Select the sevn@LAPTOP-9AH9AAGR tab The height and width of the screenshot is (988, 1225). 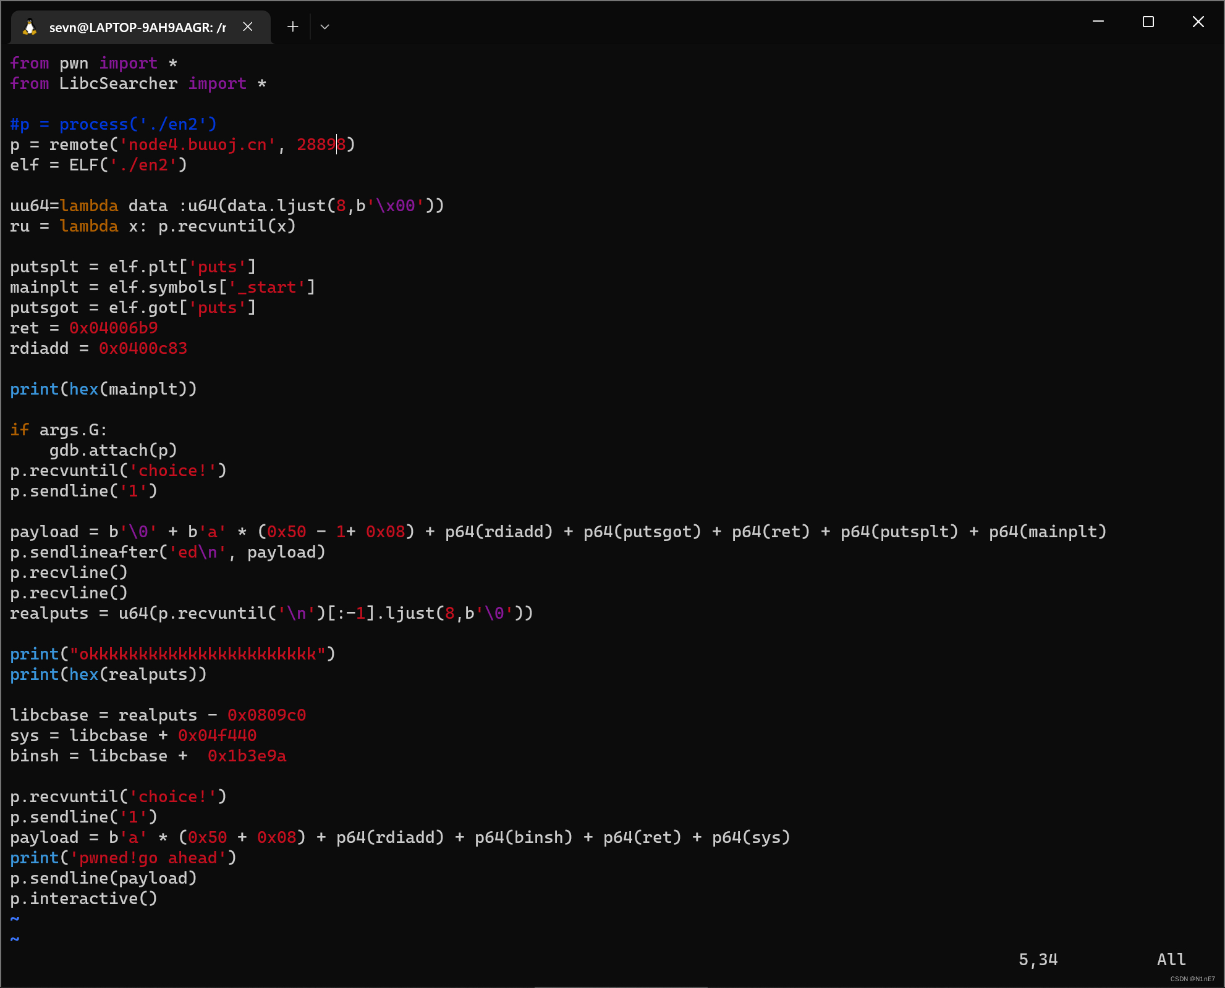click(141, 27)
